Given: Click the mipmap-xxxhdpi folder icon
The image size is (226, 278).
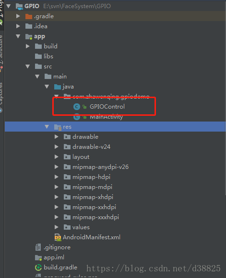Looking at the screenshot, I should [67, 217].
